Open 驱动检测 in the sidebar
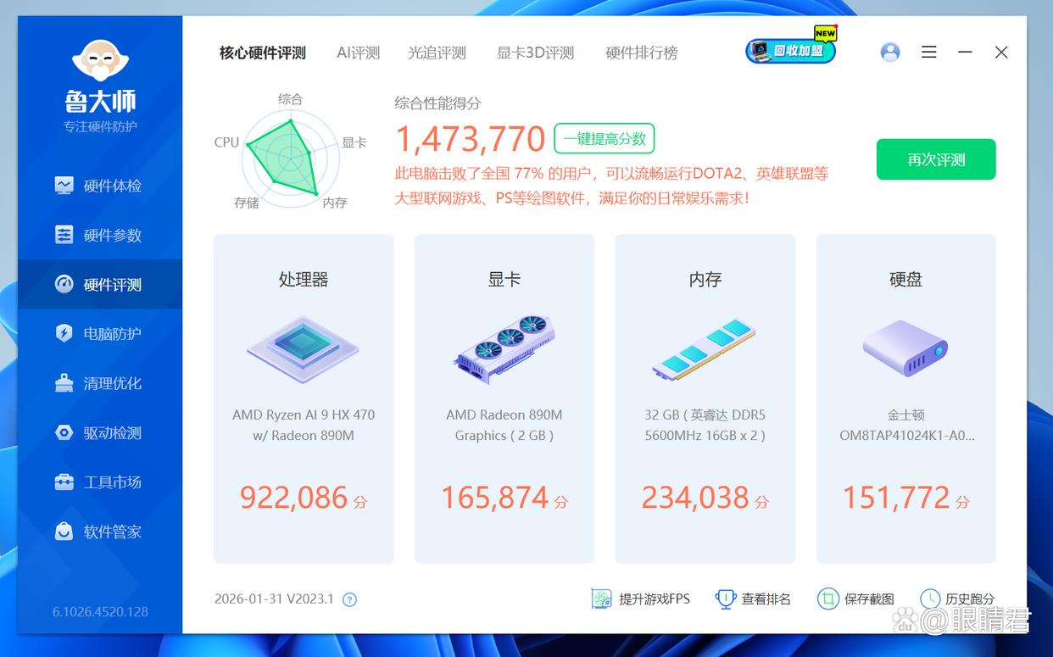 [100, 432]
